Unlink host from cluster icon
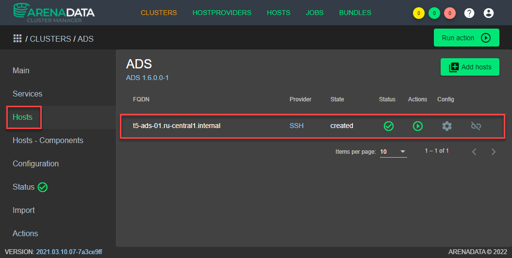Viewport: 512px width, 258px height. (476, 126)
